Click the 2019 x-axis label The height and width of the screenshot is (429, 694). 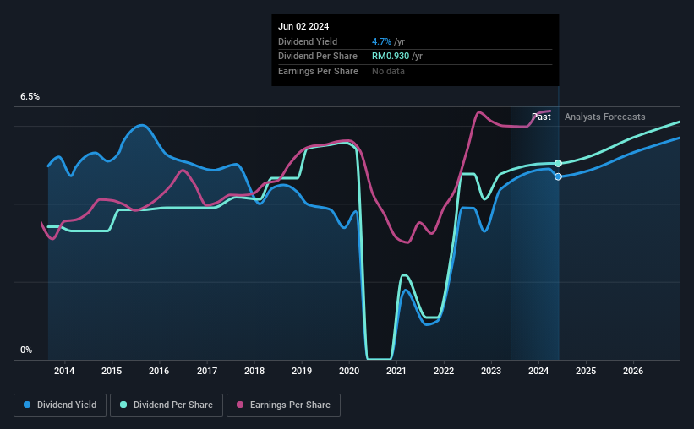302,371
